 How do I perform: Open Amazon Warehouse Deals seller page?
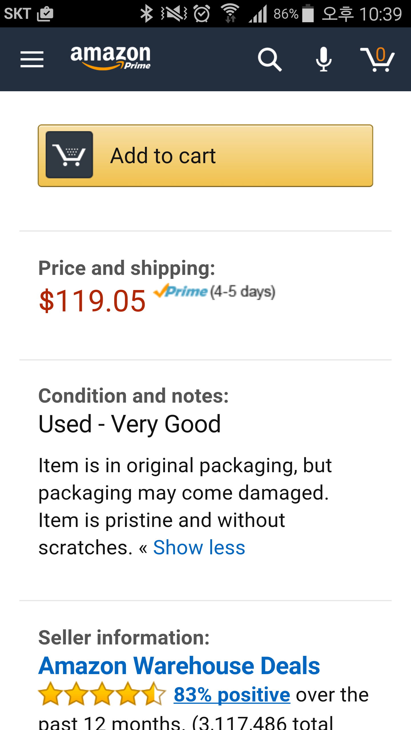point(179,666)
